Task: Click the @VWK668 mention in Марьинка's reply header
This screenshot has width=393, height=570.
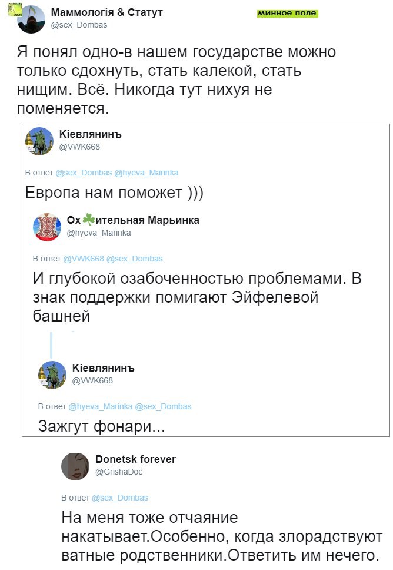Action: tap(84, 259)
